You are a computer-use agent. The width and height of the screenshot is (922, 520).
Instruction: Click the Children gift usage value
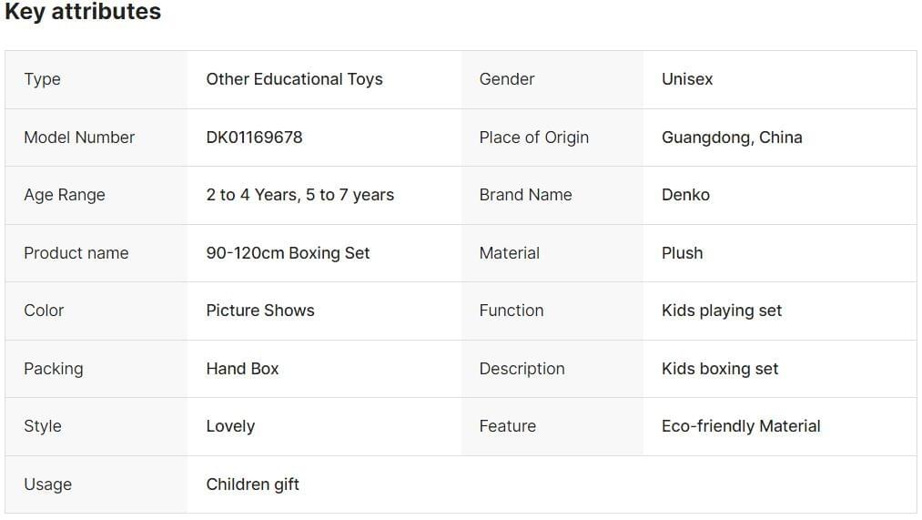tap(252, 484)
